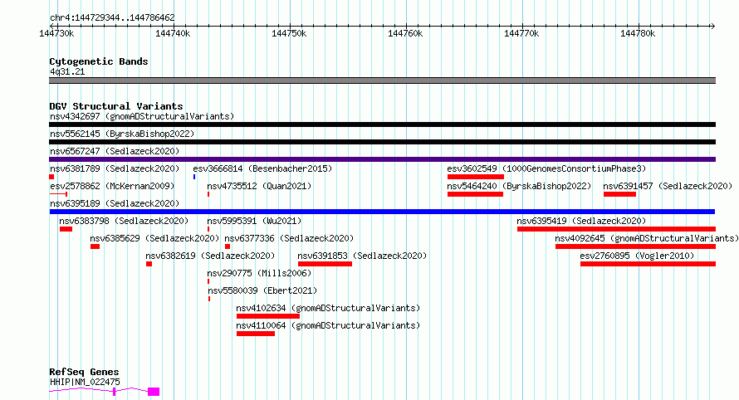Screen dimensions: 739x400
Task: Open nsv5580039 (Ebert2021) label
Action: 262,290
